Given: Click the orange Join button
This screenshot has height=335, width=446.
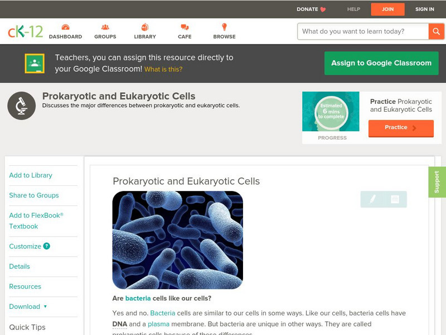Looking at the screenshot, I should pyautogui.click(x=387, y=9).
